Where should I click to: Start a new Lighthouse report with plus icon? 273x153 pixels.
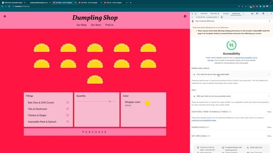point(192,17)
